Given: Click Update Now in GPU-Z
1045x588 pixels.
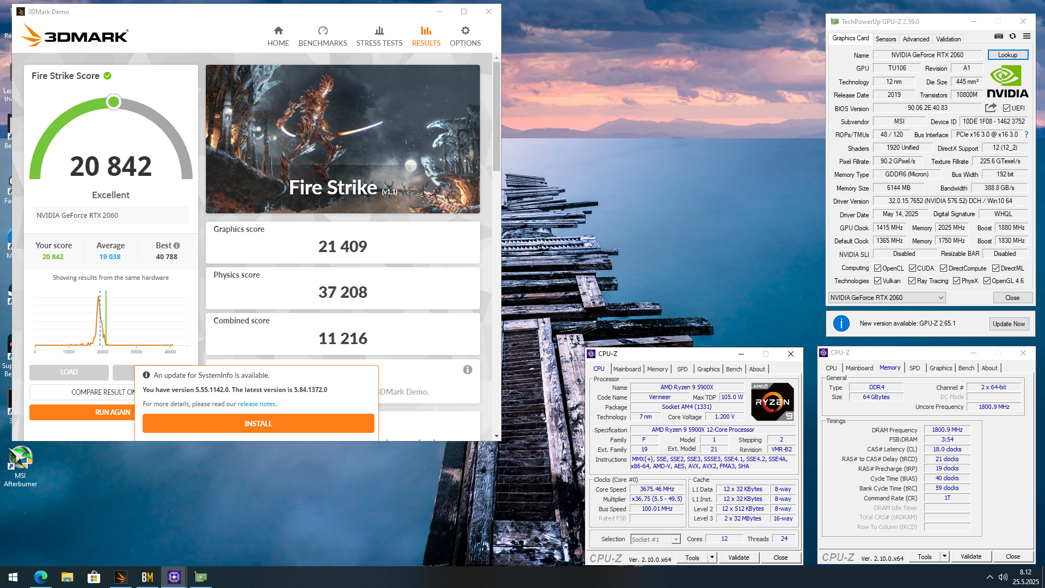Looking at the screenshot, I should point(1009,324).
